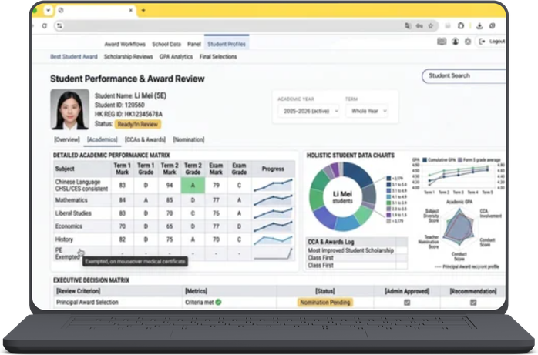538x355 pixels.
Task: Select the Nomination tab
Action: coord(189,139)
